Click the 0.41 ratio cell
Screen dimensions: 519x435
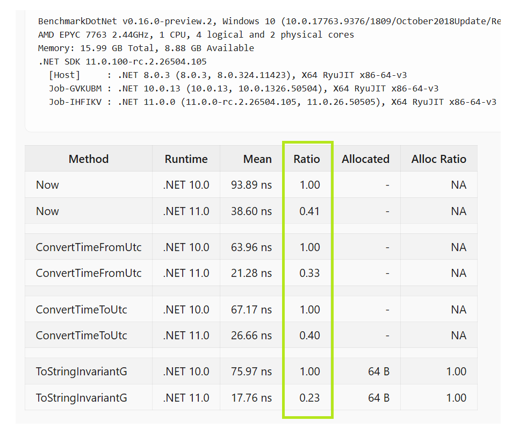pyautogui.click(x=309, y=211)
